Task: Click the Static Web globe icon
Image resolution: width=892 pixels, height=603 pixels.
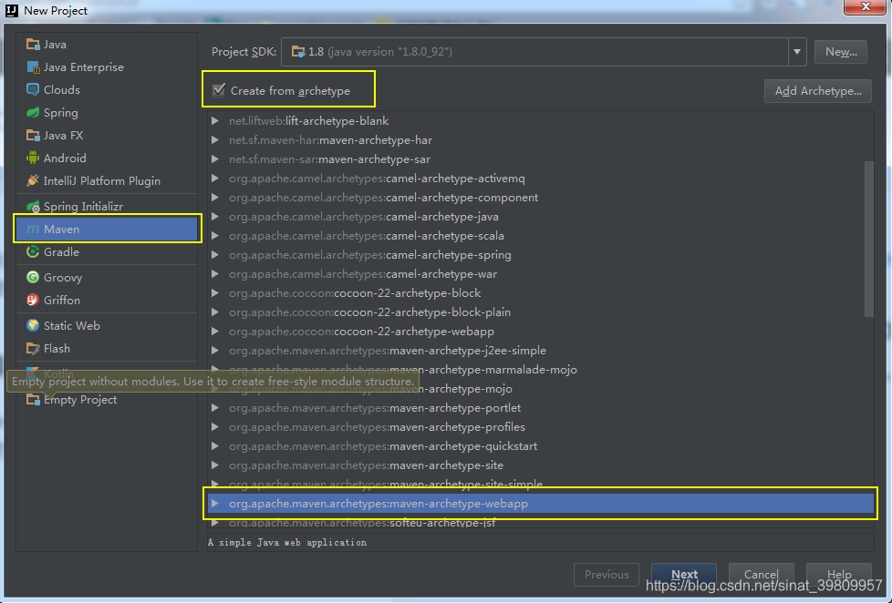Action: 33,326
